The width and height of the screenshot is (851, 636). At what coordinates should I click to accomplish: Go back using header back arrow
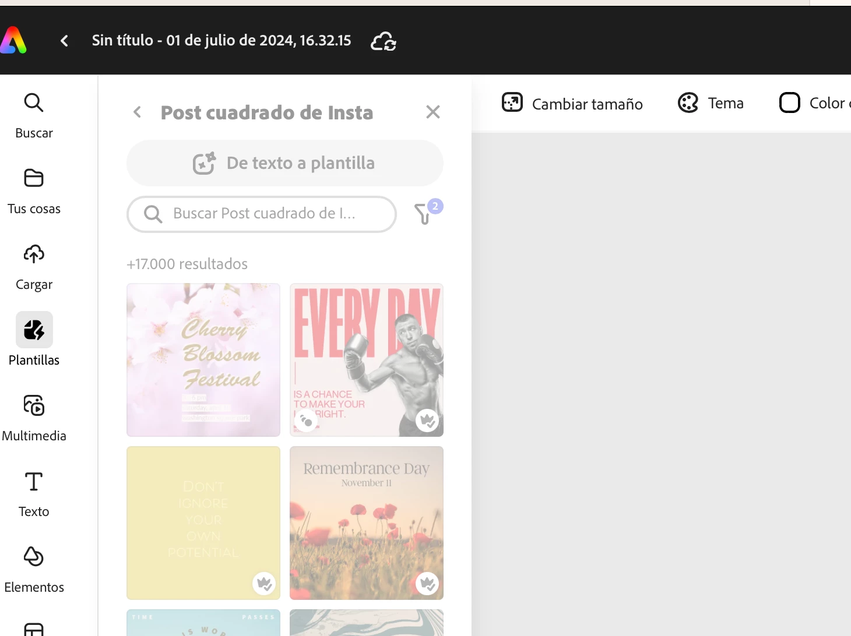pos(65,41)
